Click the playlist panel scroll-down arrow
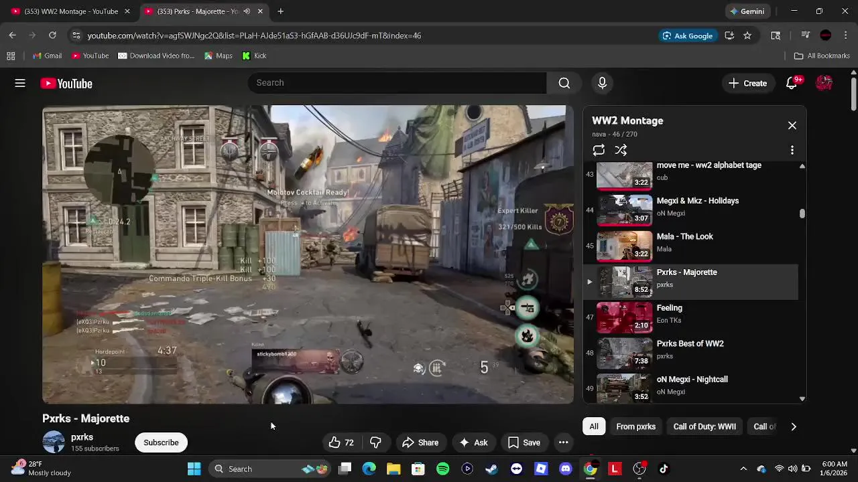The image size is (858, 482). 802,399
